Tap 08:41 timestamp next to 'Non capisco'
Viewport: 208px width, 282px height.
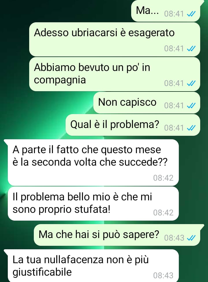(x=174, y=106)
